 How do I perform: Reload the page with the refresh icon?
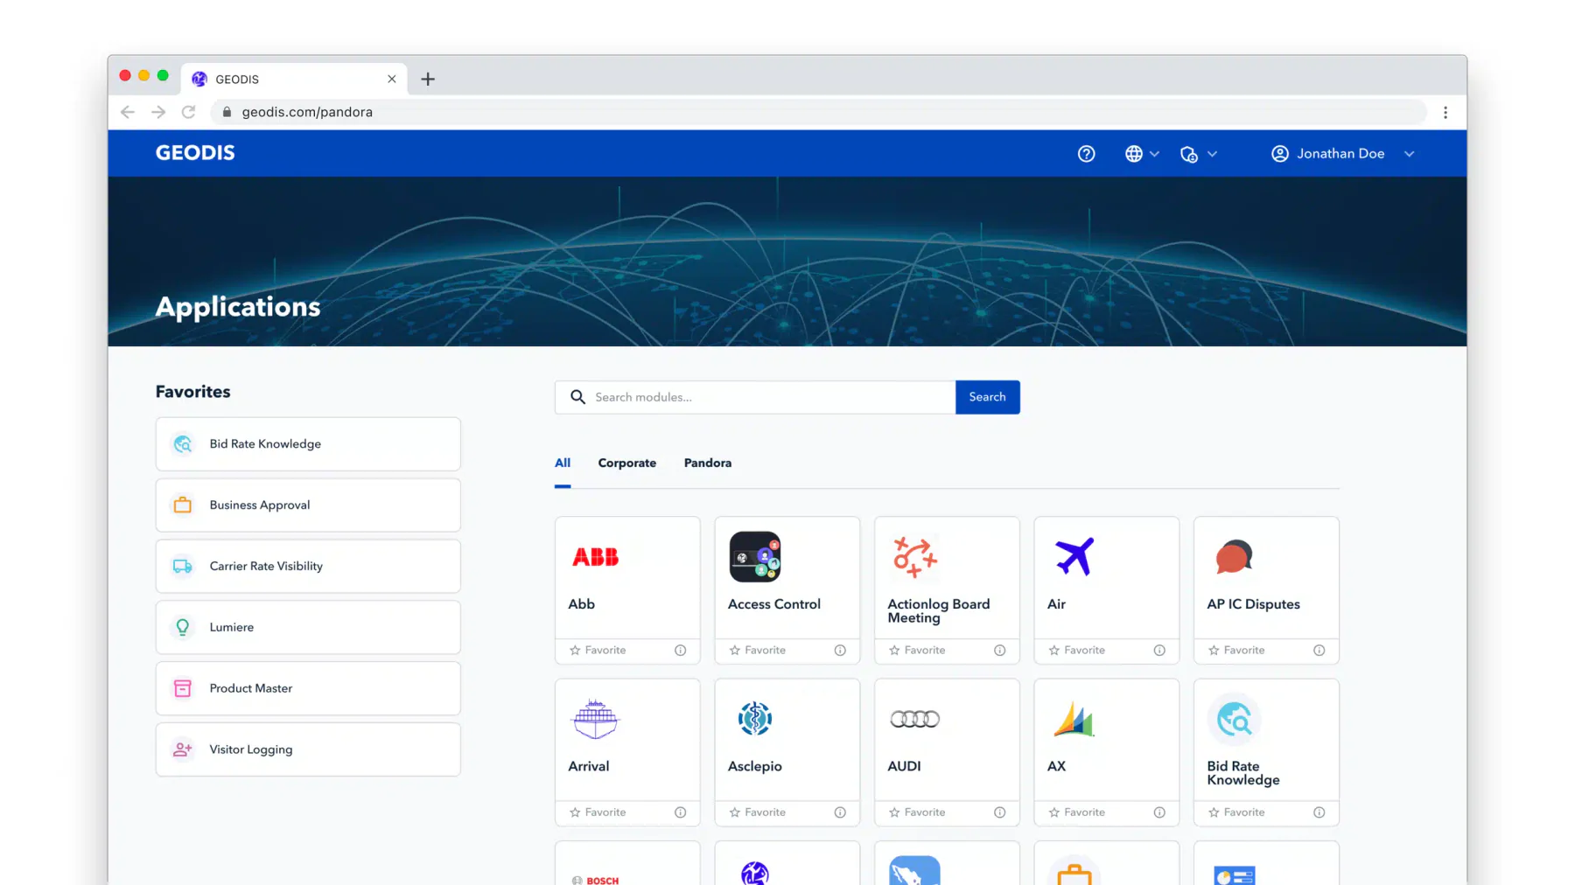pyautogui.click(x=188, y=112)
